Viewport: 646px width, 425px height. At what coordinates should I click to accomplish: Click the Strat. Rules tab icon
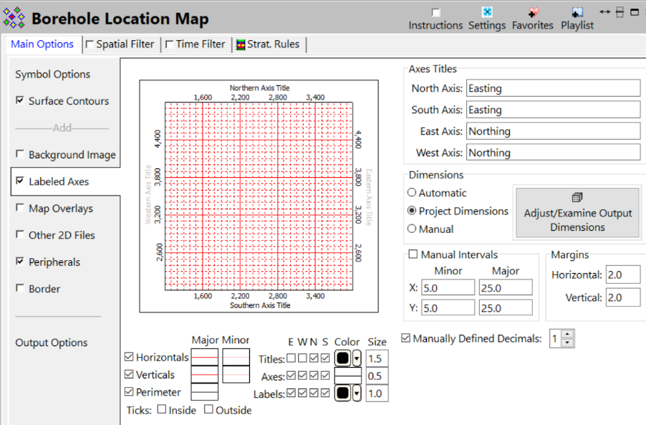pyautogui.click(x=241, y=44)
